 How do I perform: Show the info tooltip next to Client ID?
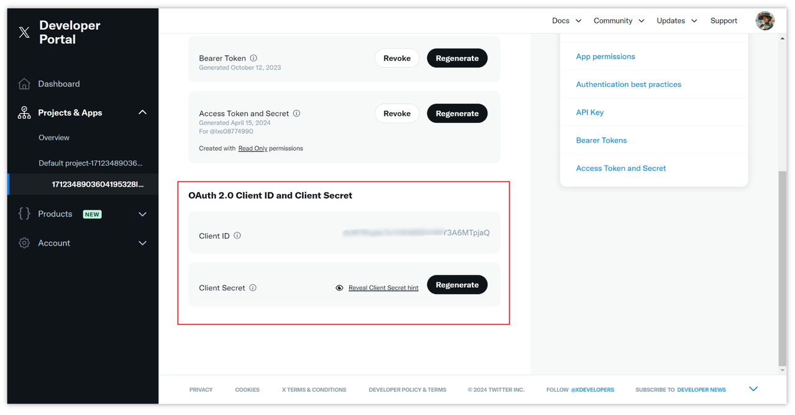point(237,236)
